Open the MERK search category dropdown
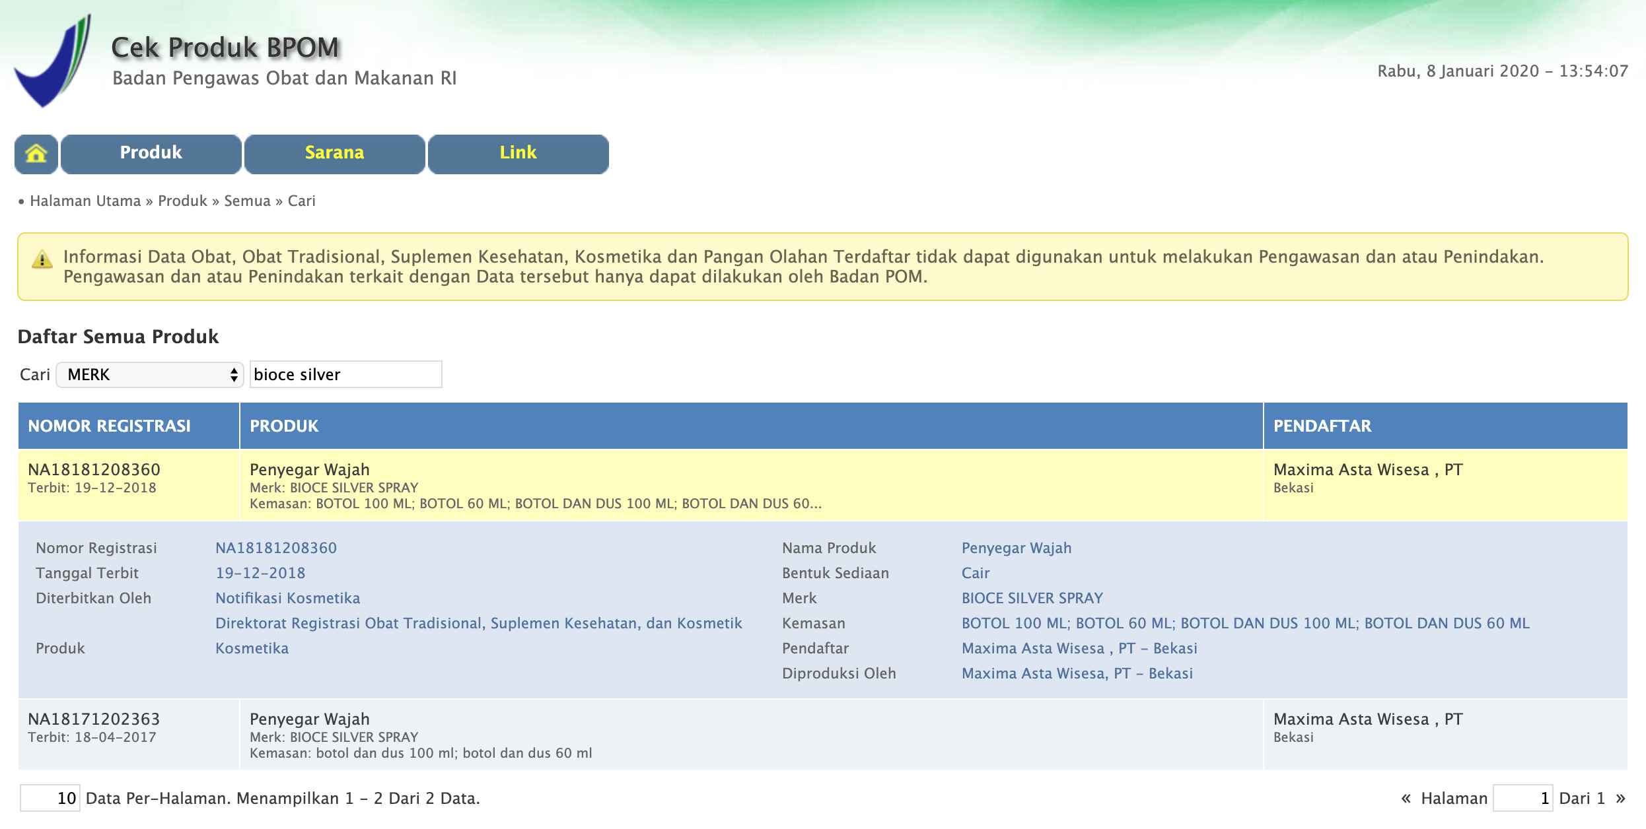 151,375
